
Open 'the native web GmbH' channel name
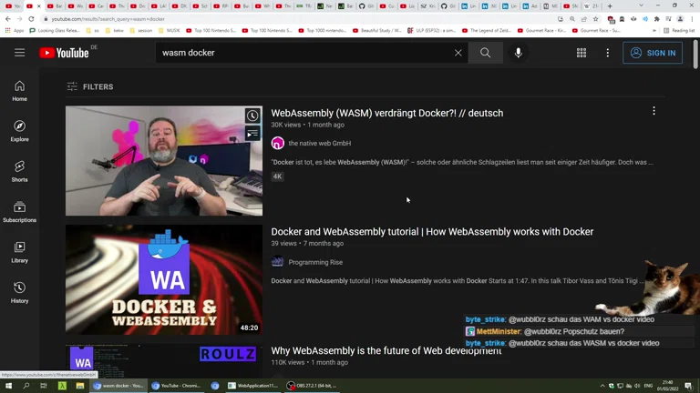point(320,144)
